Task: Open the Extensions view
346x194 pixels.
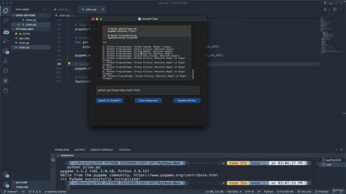Action: (x=5, y=51)
